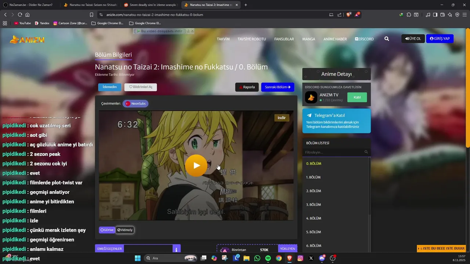The width and height of the screenshot is (470, 264).
Task: Play the video with the orange play button
Action: tap(196, 165)
